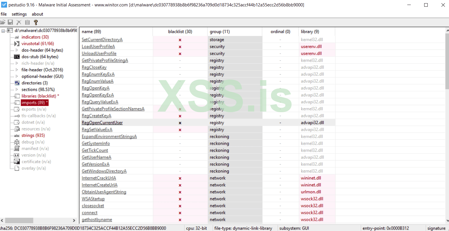
Task: Open the gethostbyname import link
Action: click(x=97, y=220)
